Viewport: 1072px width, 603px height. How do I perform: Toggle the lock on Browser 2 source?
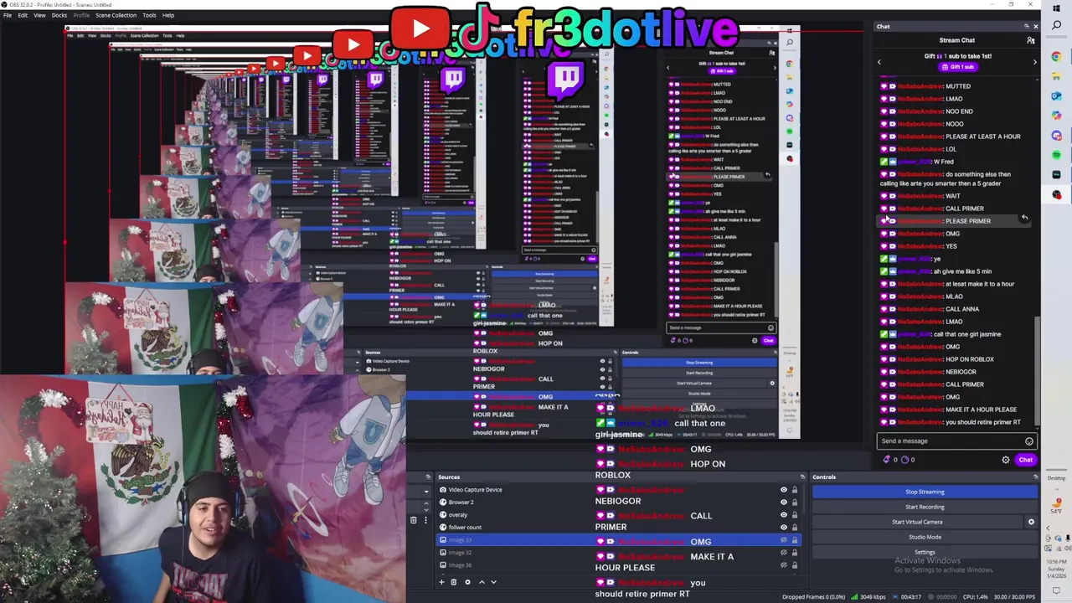[794, 502]
